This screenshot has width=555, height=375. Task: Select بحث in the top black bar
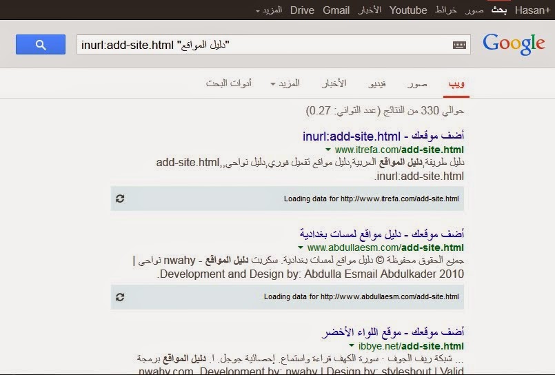498,10
